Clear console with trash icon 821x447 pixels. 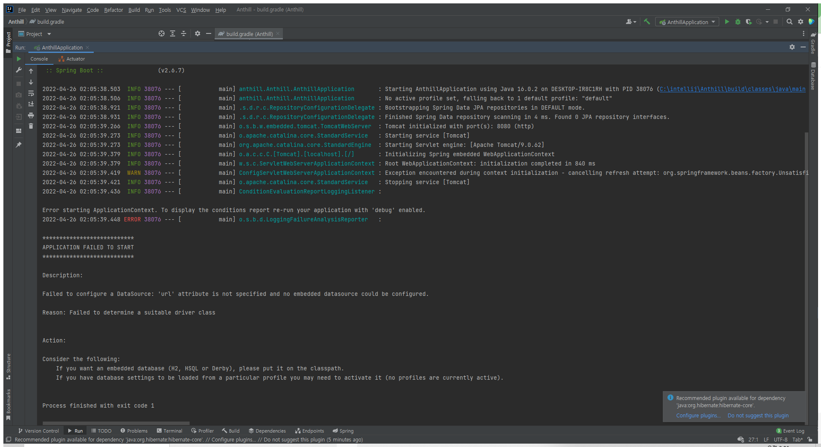point(31,126)
